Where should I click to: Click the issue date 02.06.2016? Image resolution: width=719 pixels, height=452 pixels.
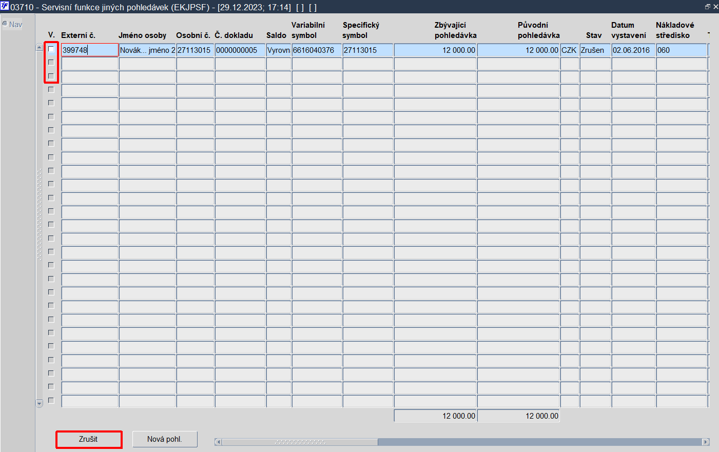coord(633,50)
